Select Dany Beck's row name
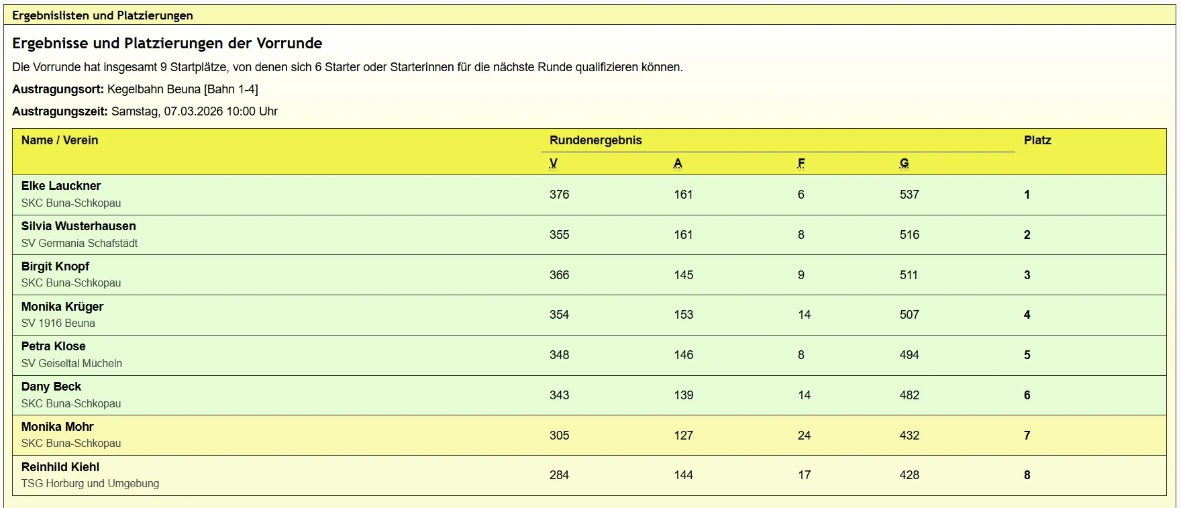 pos(51,387)
